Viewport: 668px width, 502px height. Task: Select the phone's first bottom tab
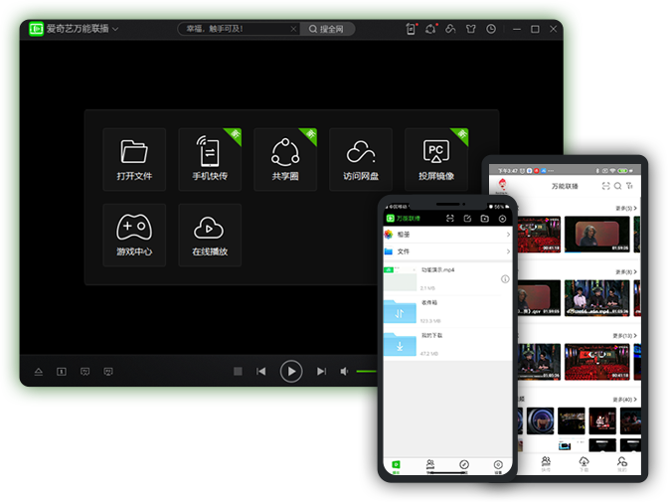(x=397, y=465)
